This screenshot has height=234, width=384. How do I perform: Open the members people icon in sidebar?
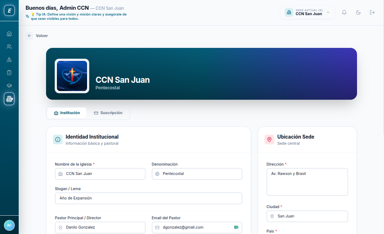[9, 47]
